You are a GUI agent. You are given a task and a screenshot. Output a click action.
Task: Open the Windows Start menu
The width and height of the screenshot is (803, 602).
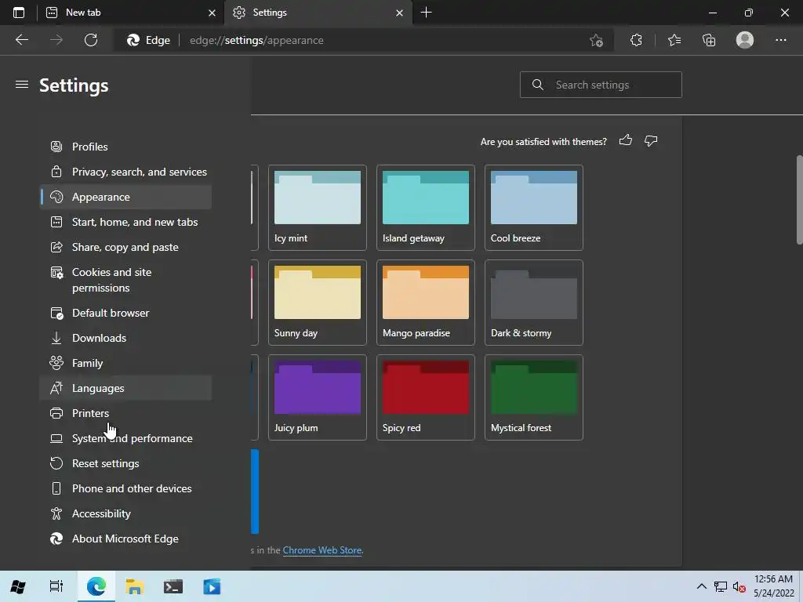coord(18,586)
